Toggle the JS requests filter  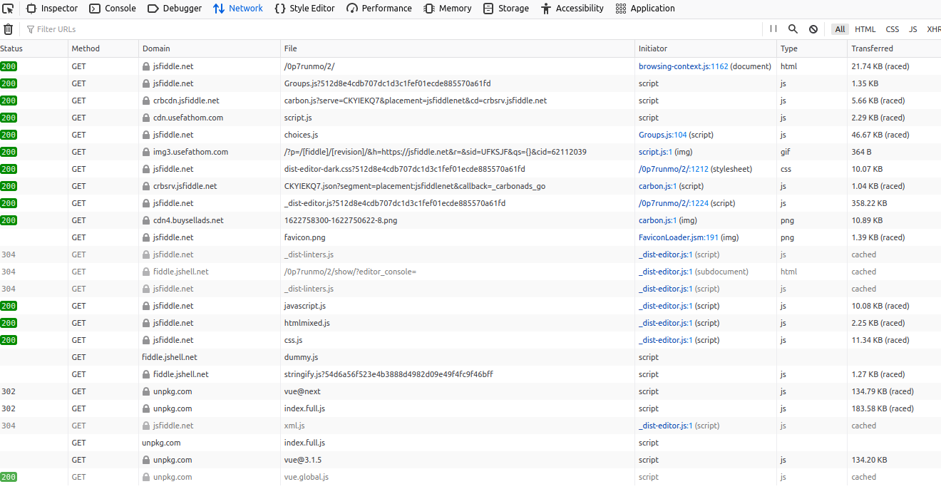tap(913, 29)
